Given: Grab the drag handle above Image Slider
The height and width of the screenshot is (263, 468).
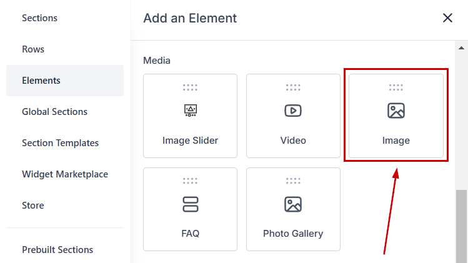Looking at the screenshot, I should pyautogui.click(x=191, y=87).
